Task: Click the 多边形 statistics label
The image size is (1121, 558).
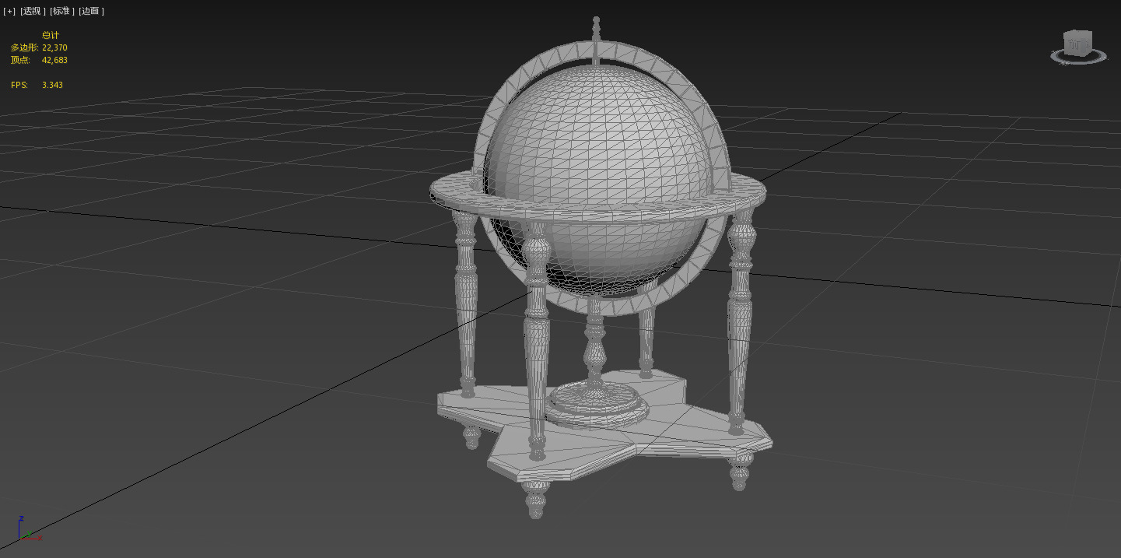Action: pyautogui.click(x=24, y=47)
